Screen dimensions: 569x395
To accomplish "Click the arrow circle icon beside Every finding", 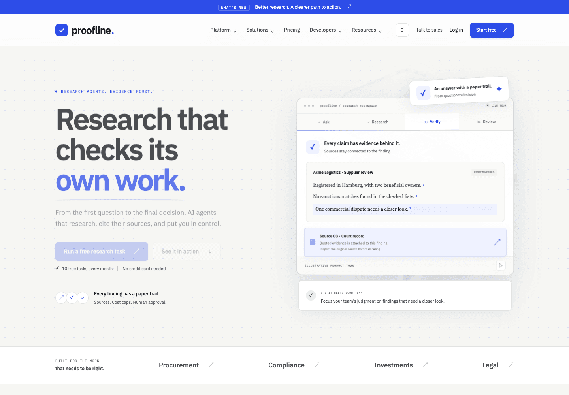I will pos(61,297).
